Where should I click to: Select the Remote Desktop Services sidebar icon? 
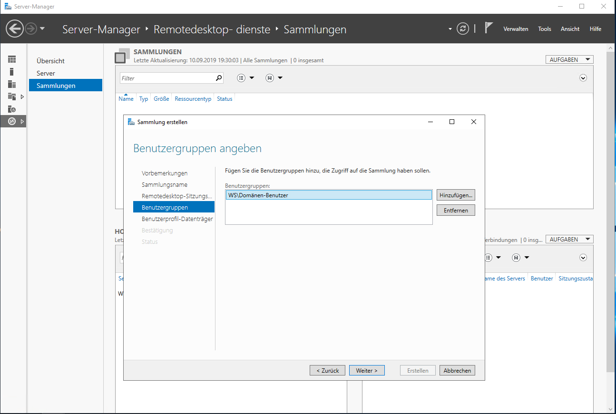[12, 121]
